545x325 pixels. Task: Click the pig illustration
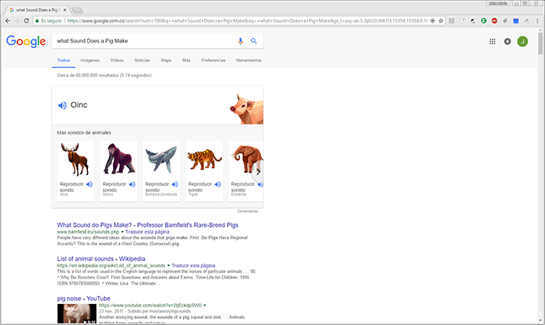click(247, 109)
